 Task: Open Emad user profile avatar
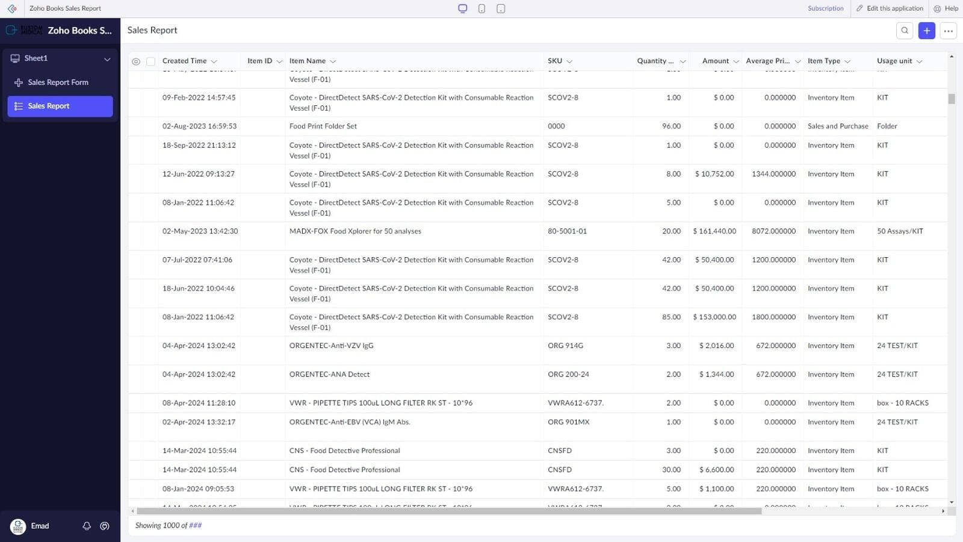tap(18, 526)
